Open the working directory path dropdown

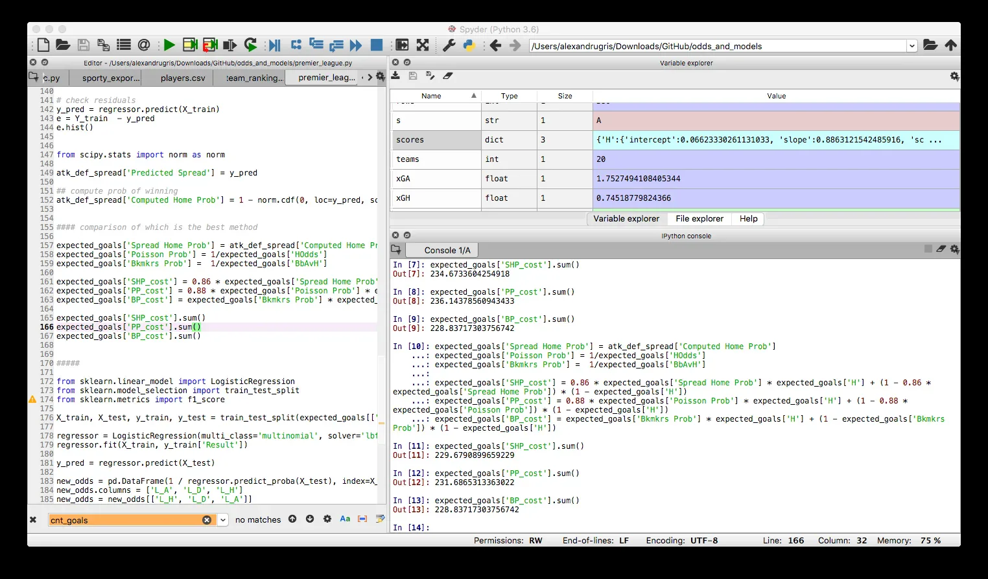(x=912, y=46)
